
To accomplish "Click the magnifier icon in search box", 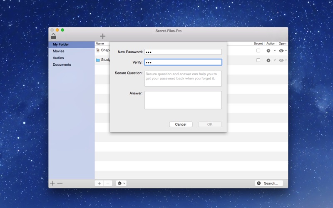I will pos(258,183).
